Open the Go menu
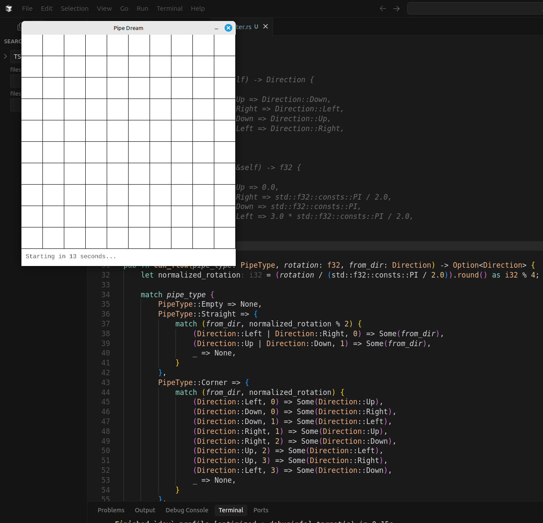The width and height of the screenshot is (543, 523). tap(124, 9)
